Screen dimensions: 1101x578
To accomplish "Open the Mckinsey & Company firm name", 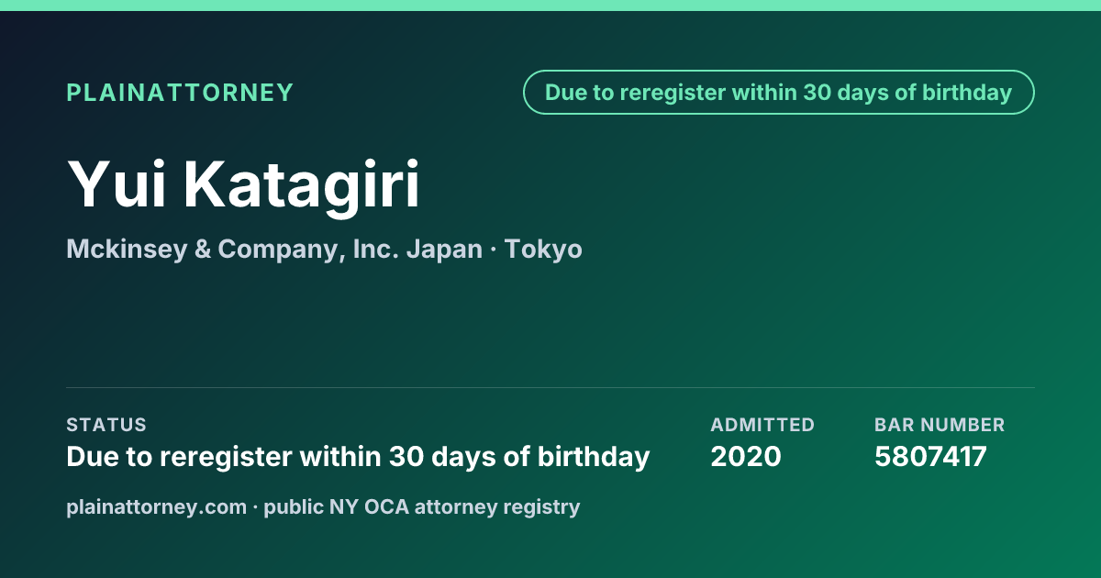I will point(206,249).
